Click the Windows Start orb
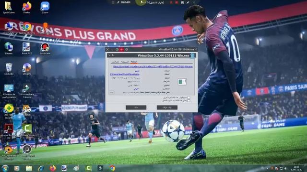 pyautogui.click(x=5, y=168)
